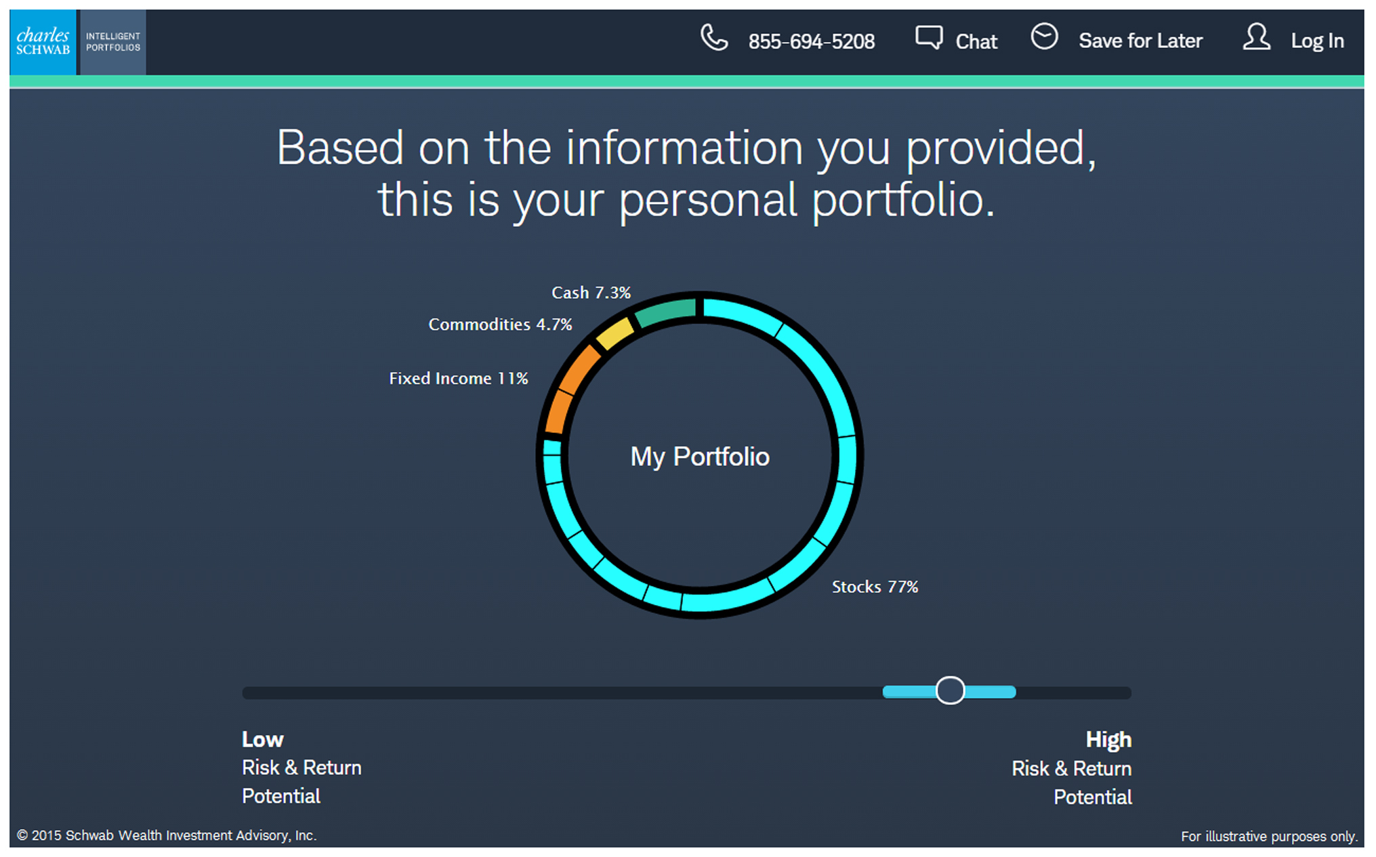The height and width of the screenshot is (857, 1376).
Task: Click the phone handset icon
Action: click(x=713, y=38)
